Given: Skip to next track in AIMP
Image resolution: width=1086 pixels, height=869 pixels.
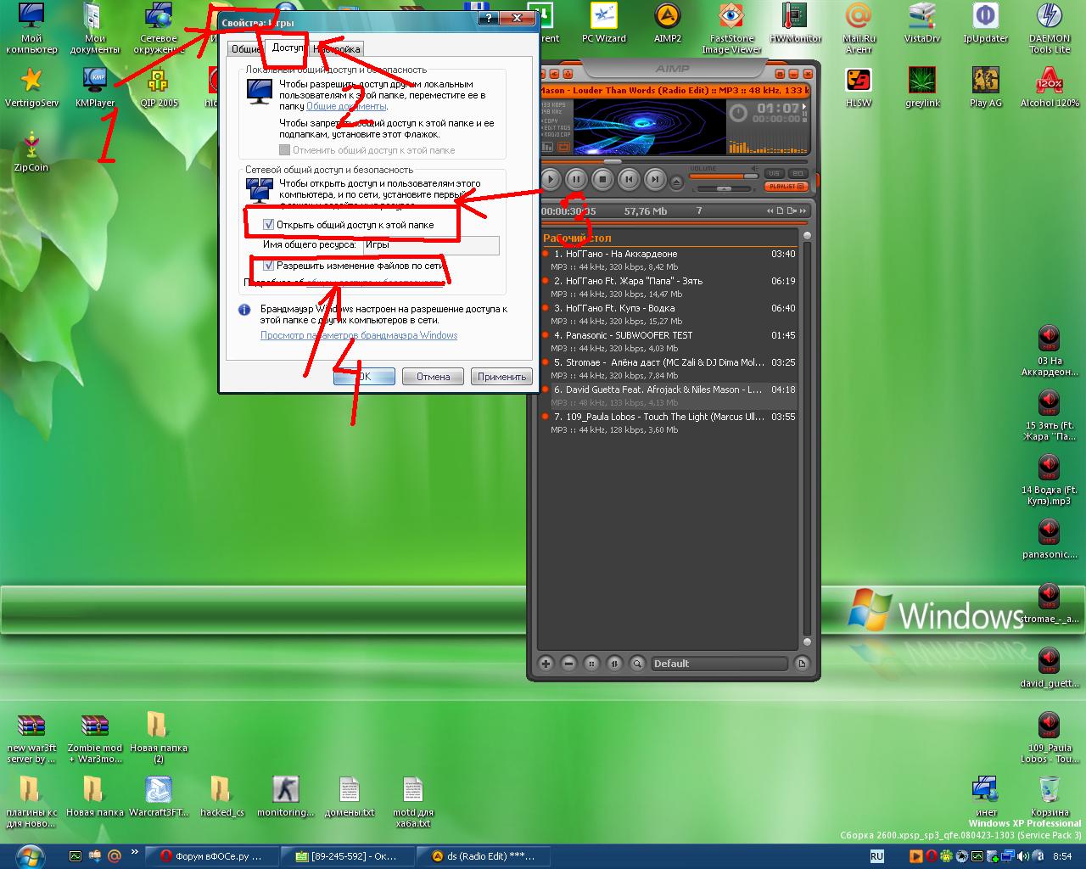Looking at the screenshot, I should (x=654, y=179).
